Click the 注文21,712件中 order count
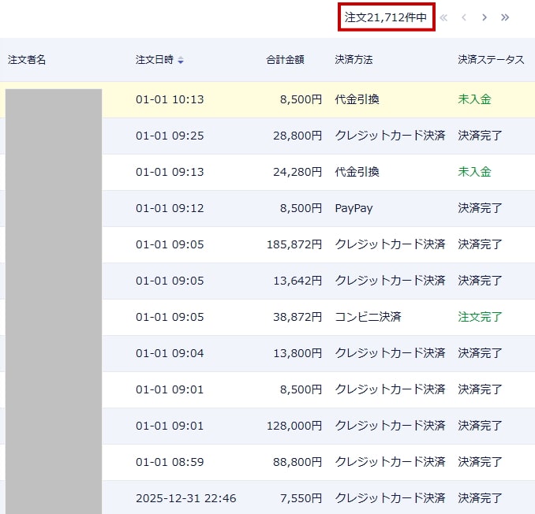Viewport: 535px width, 514px height. pyautogui.click(x=386, y=17)
